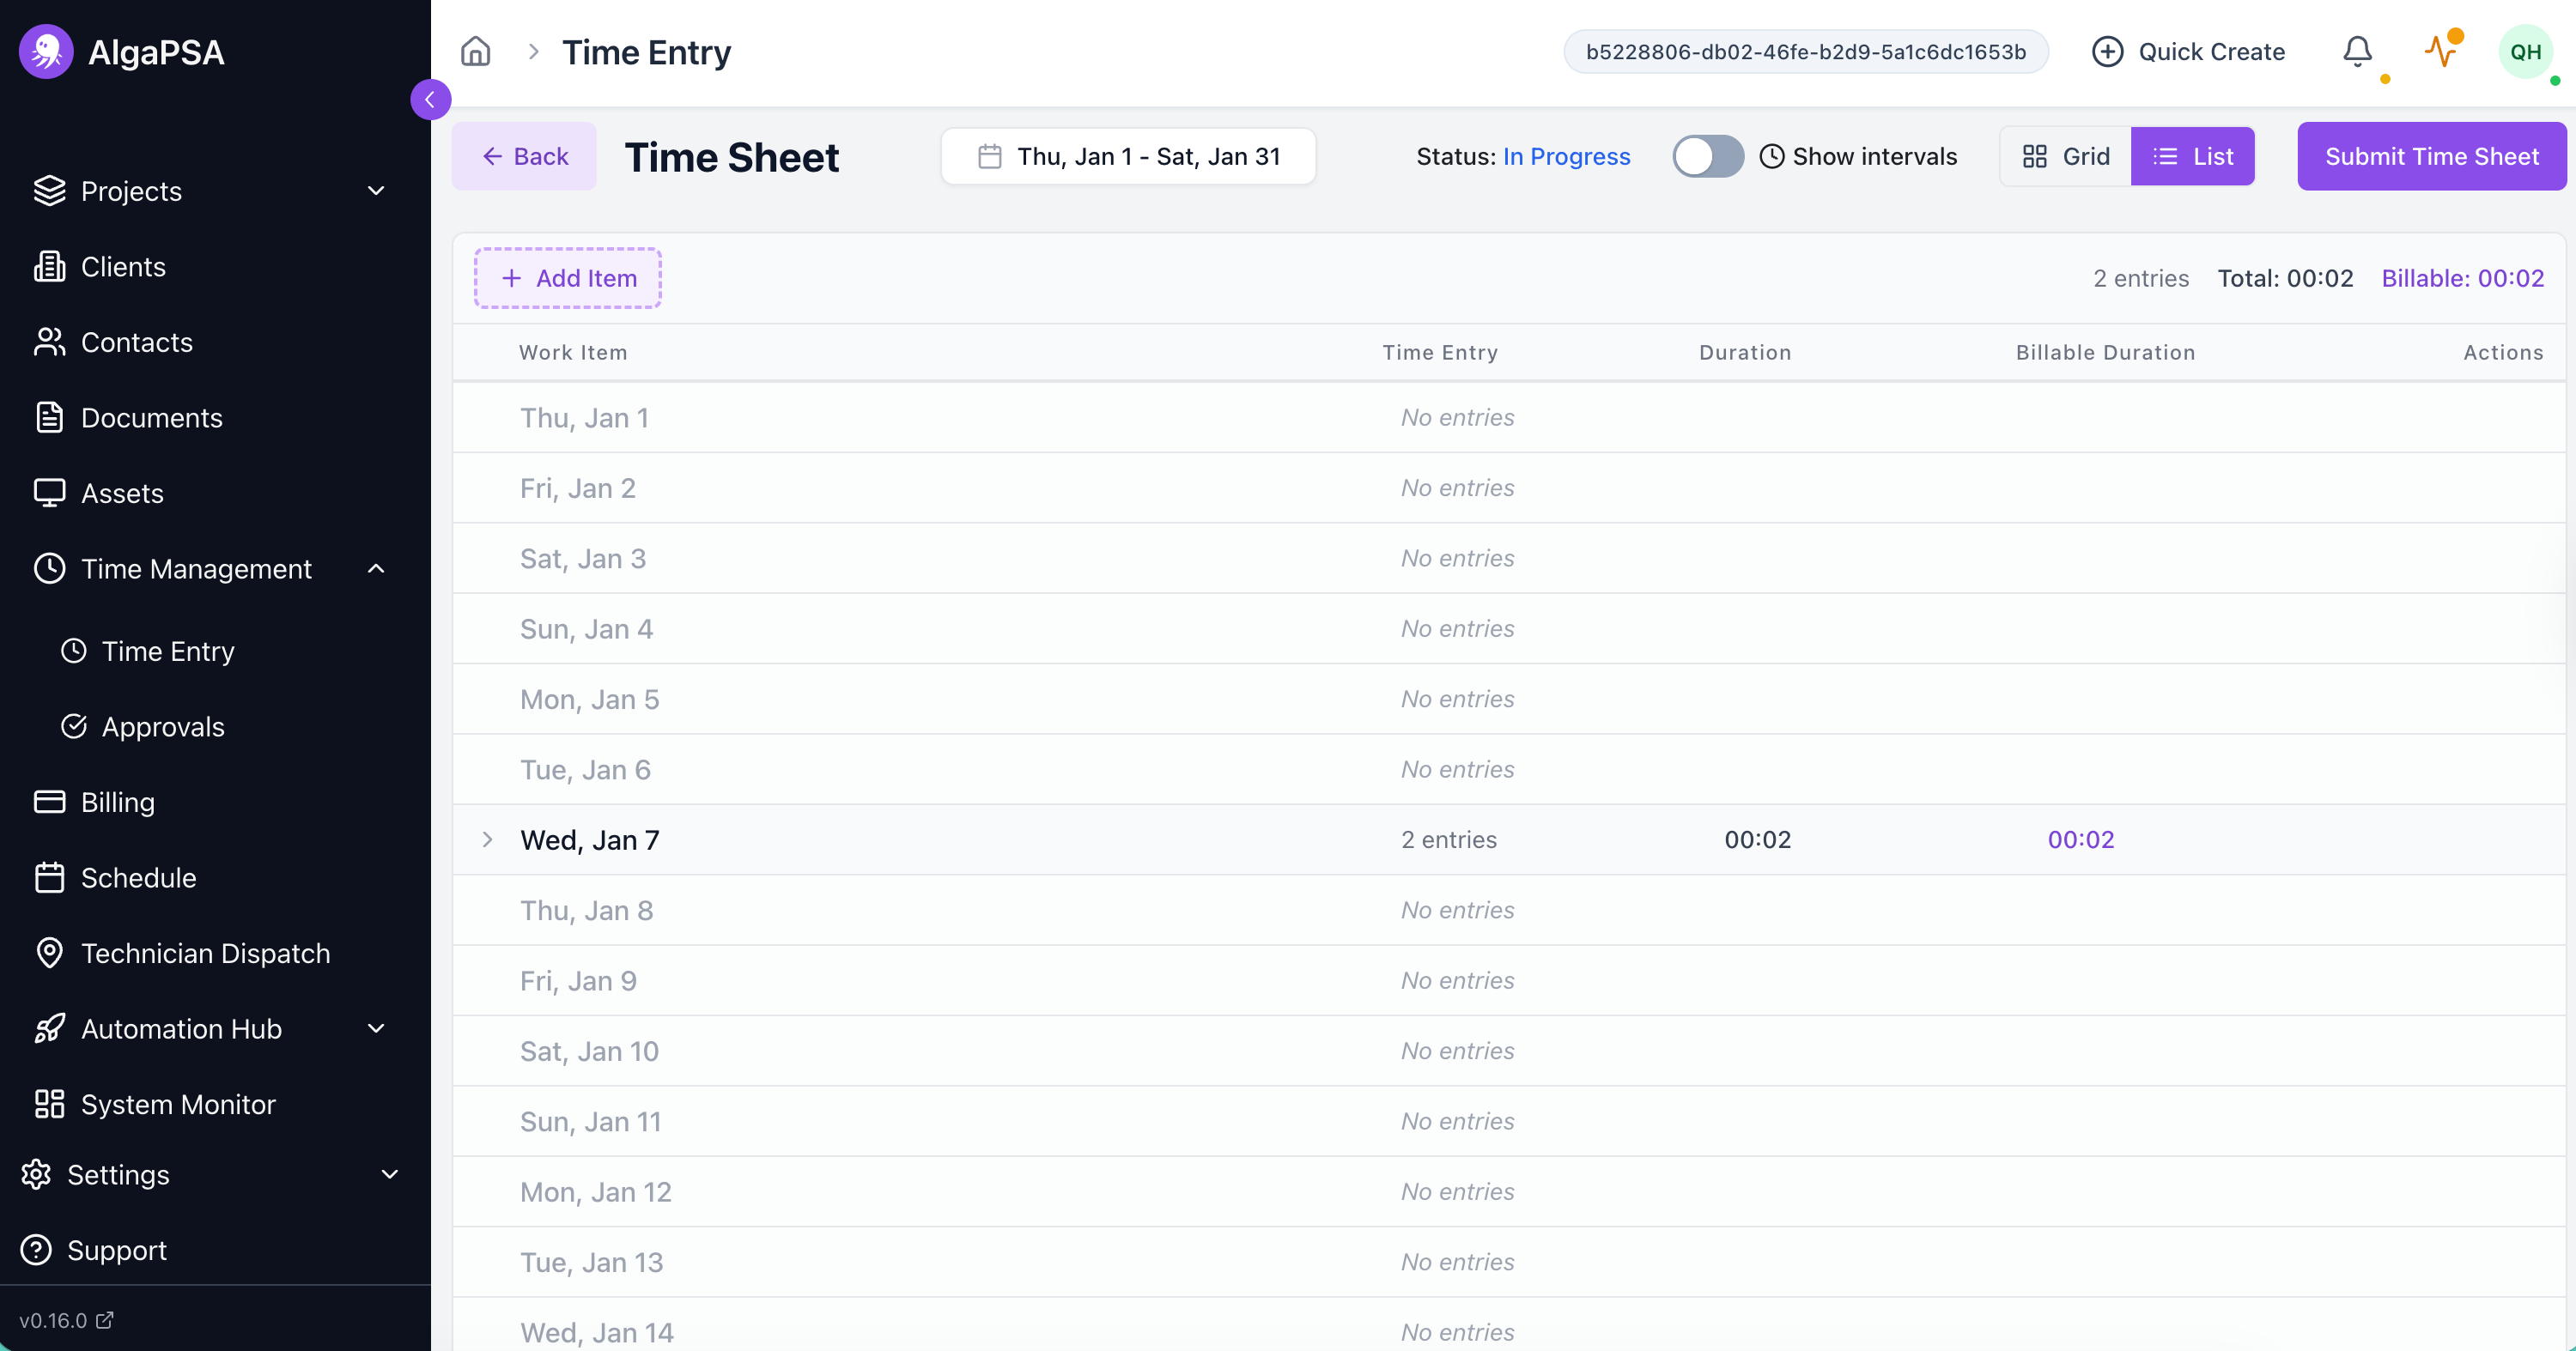Screen dimensions: 2576x1351
Task: Click the Automation Hub rocket icon
Action: click(50, 1028)
